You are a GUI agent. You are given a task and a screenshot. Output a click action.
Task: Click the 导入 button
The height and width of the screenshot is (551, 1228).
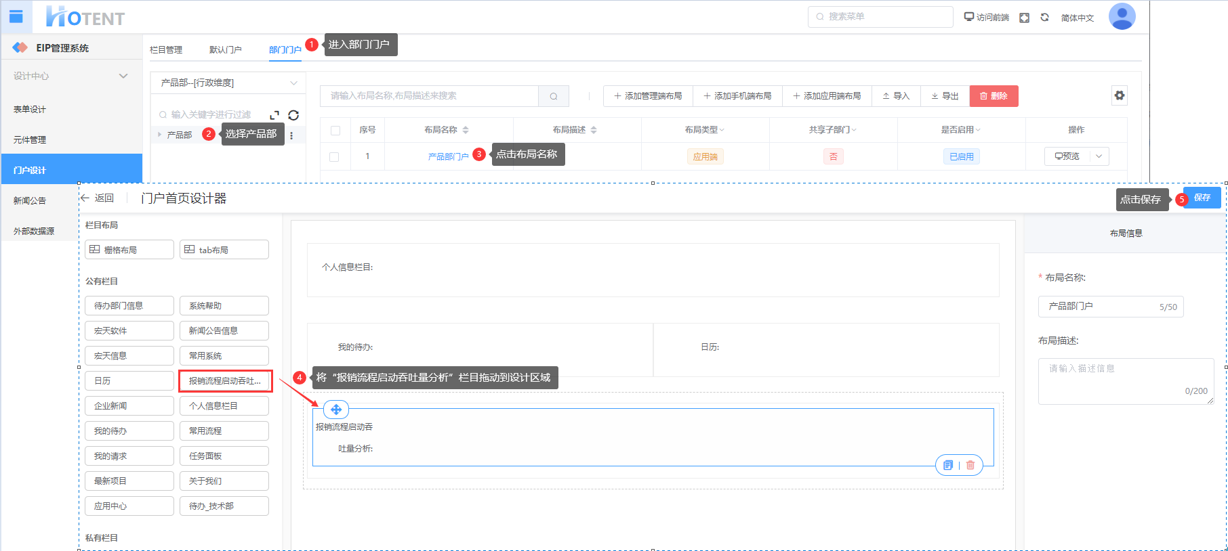(896, 96)
